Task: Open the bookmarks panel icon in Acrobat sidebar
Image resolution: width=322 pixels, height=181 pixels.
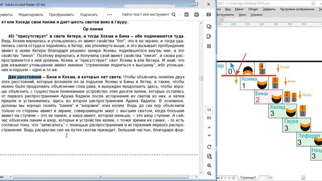Action: point(209,37)
